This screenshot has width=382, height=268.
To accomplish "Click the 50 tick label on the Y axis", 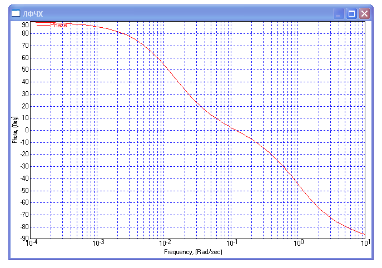I will tap(25, 70).
